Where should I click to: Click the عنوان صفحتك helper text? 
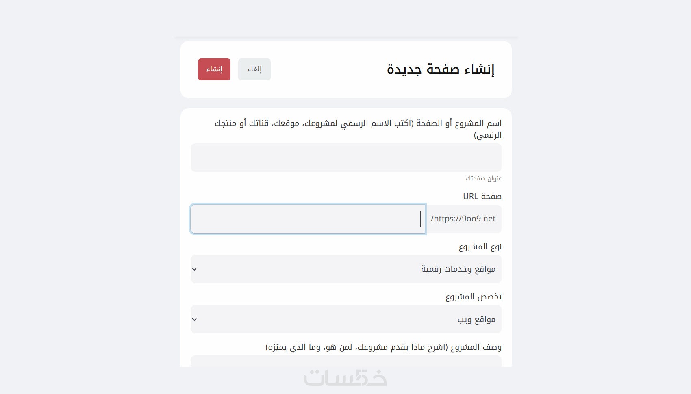click(x=484, y=178)
